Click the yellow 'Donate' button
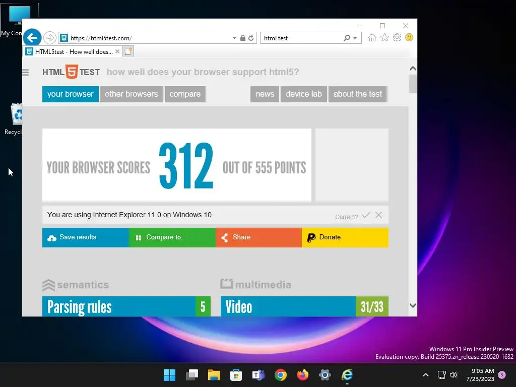 click(x=345, y=237)
